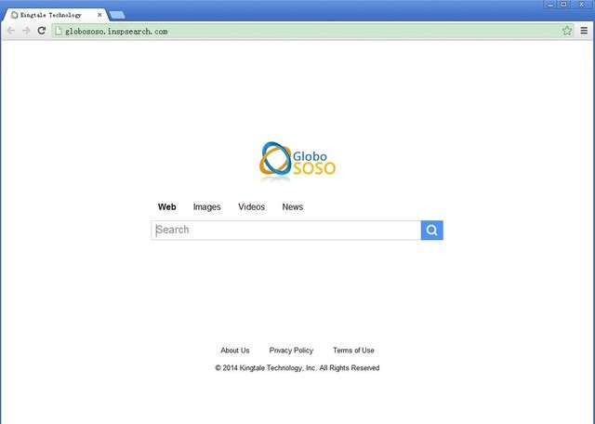Select the Kingtale Technology tab
Viewport: 595px width, 424px height.
pyautogui.click(x=55, y=15)
